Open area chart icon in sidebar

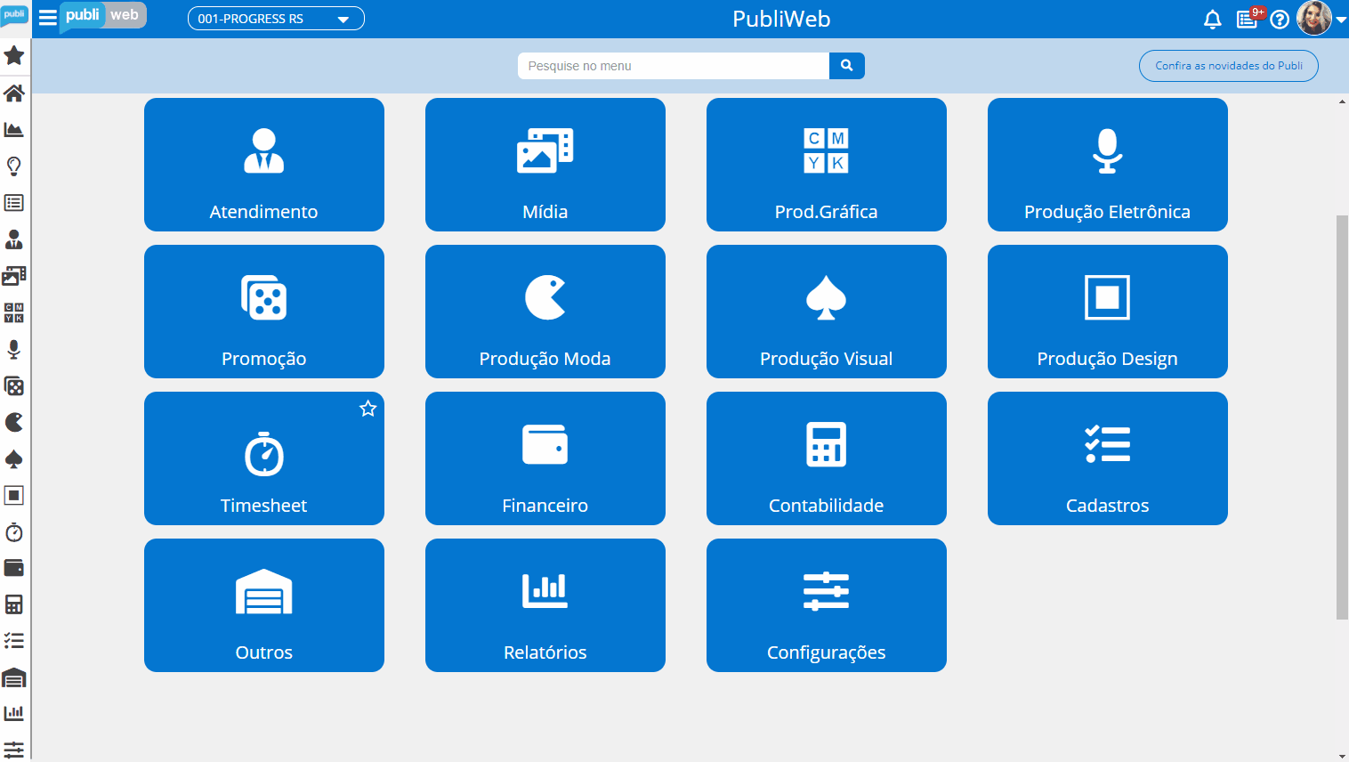click(14, 130)
